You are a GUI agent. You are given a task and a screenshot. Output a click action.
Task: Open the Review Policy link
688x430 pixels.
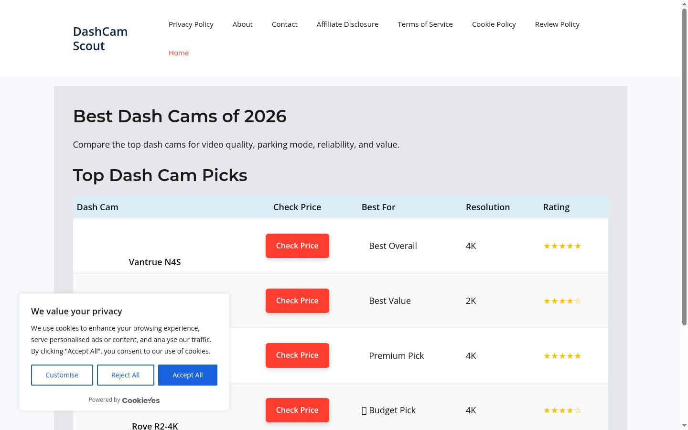click(x=557, y=24)
